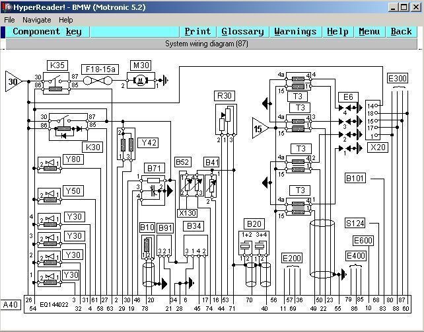Select the F18-15a fuse label
This screenshot has height=332, width=424.
(x=100, y=69)
